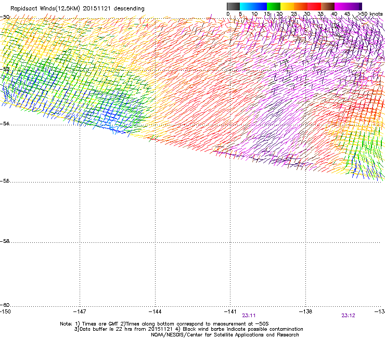Click the '-60' latitude axis label
This screenshot has height=338, width=385.
point(5,305)
